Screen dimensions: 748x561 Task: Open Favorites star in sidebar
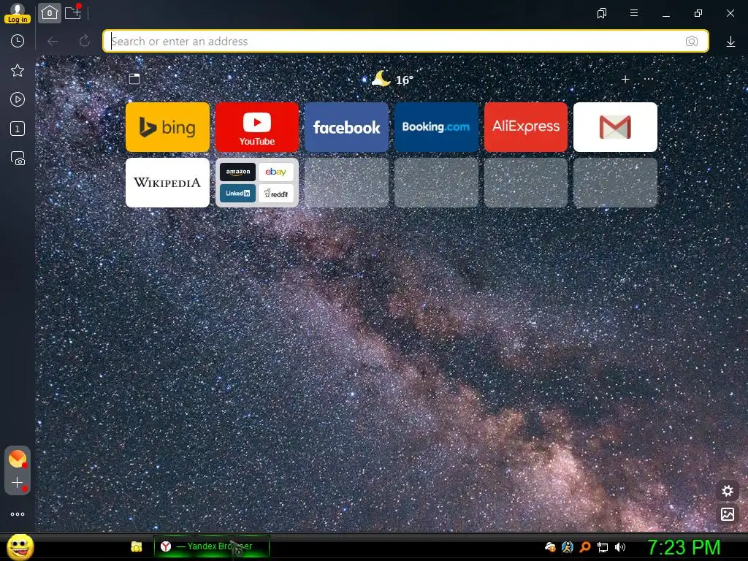tap(18, 71)
